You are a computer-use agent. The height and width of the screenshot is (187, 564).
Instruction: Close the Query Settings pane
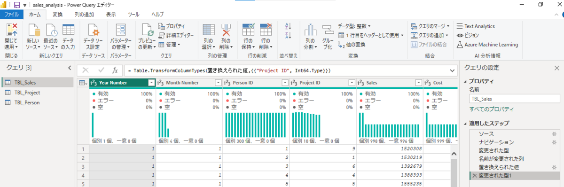click(557, 68)
